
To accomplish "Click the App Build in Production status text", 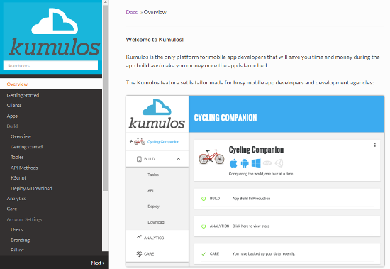I will 251,199.
